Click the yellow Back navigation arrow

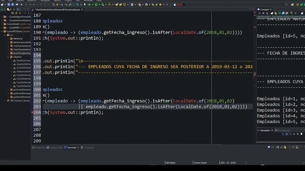161,4
